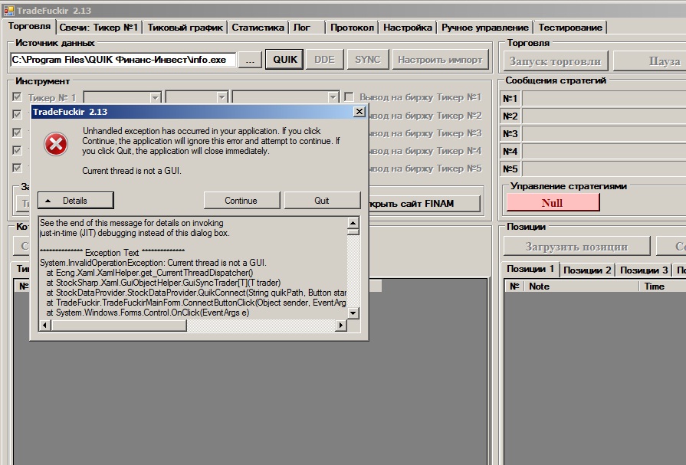Click the pink Null strategy button
This screenshot has width=686, height=465.
[552, 203]
